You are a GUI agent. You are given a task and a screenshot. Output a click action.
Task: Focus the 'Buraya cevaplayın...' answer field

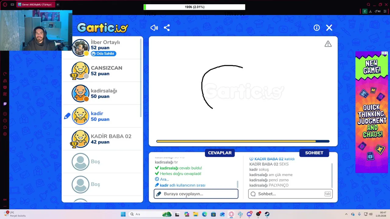point(196,194)
